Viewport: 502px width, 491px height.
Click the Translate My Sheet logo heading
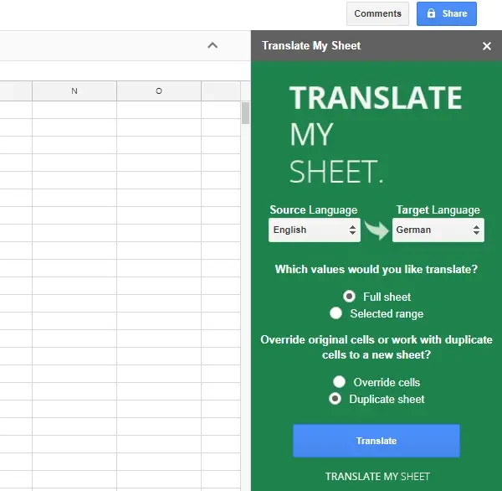coord(376,134)
